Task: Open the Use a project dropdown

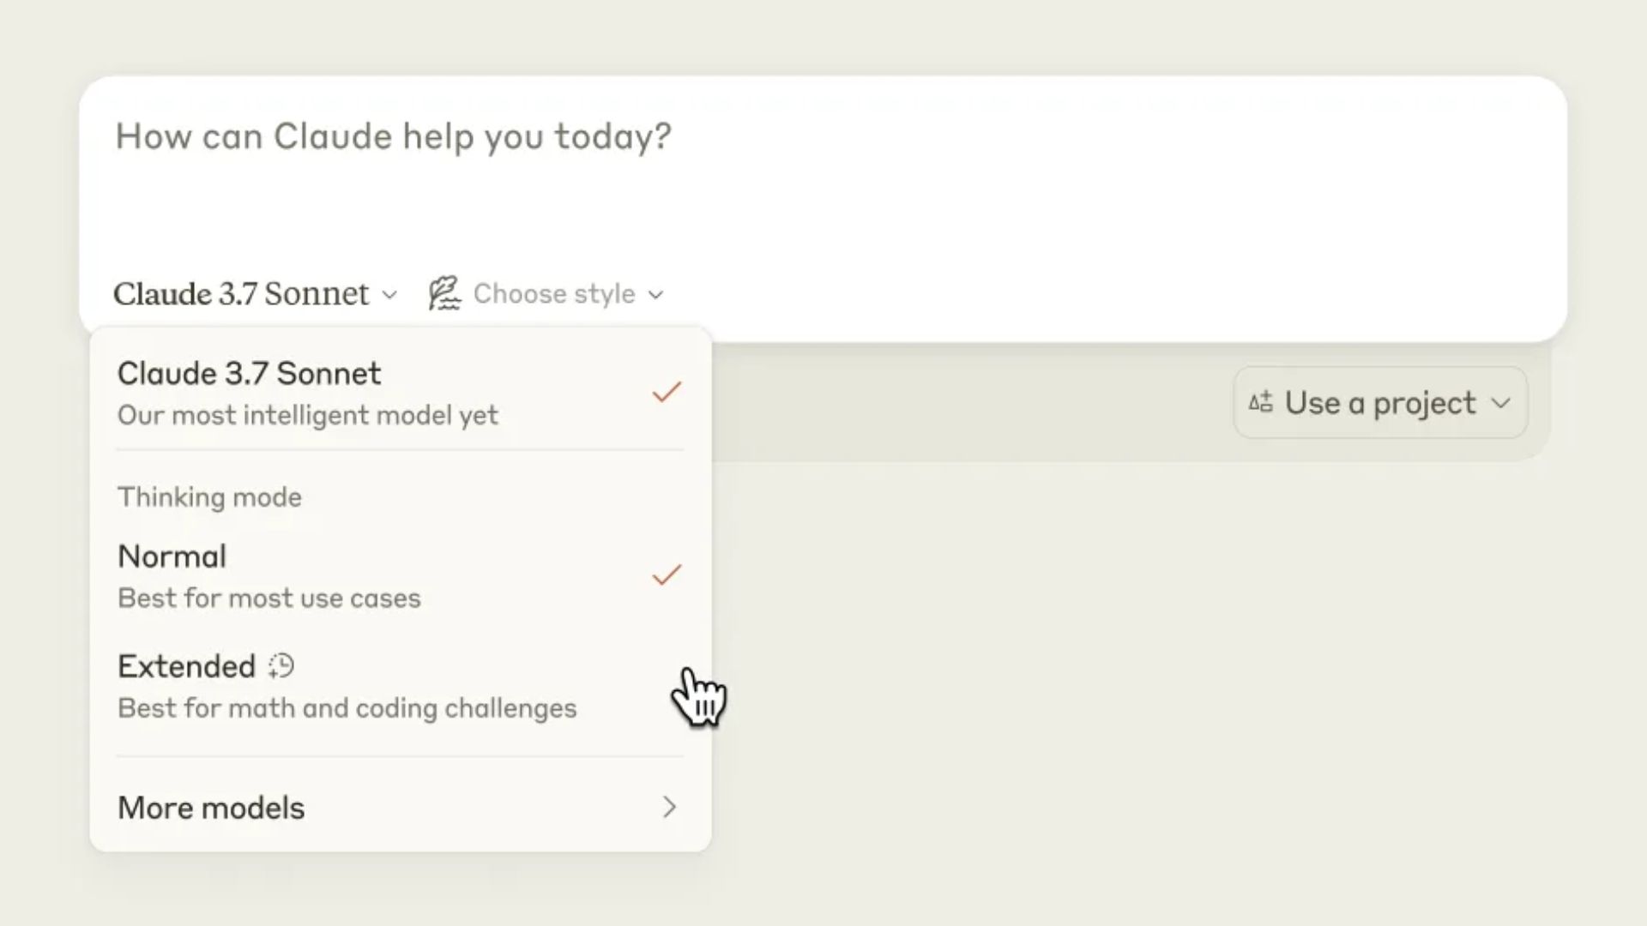Action: [1379, 402]
